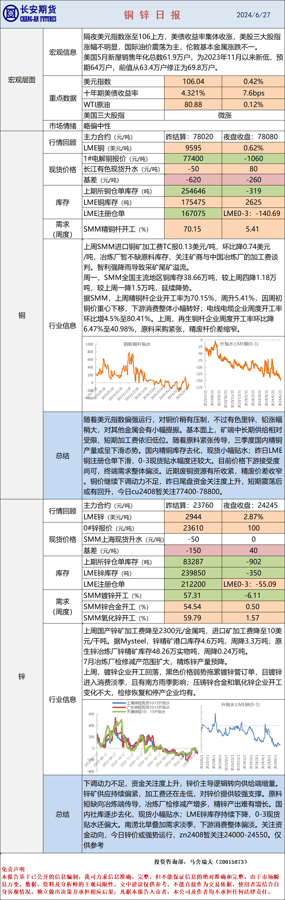The image size is (285, 900).
Task: Click the SMM镀锌开工 change -6.11
Action: (x=253, y=595)
